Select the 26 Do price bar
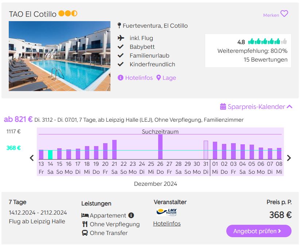The height and width of the screenshot is (247, 301). [x=160, y=147]
